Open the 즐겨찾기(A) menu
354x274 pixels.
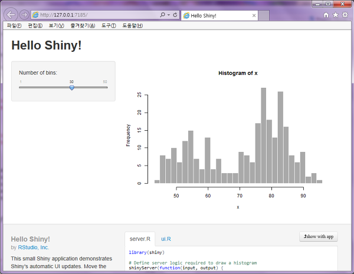pyautogui.click(x=83, y=25)
